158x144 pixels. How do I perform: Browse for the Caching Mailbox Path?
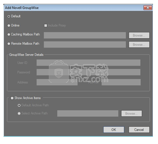tap(139, 35)
